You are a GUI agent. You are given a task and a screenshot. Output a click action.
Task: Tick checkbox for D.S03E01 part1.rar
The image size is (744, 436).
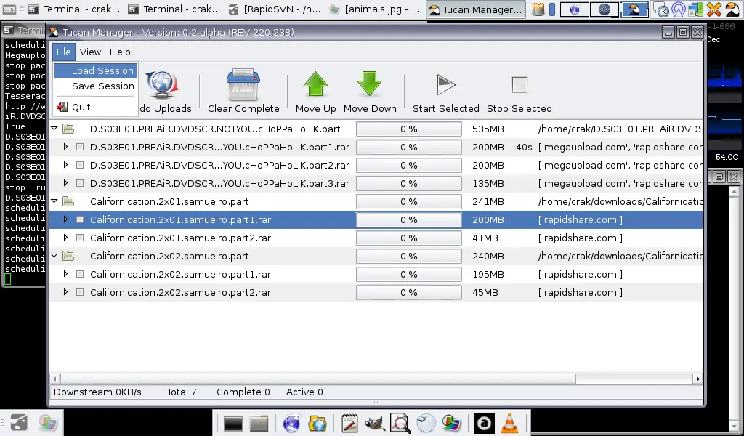(x=80, y=147)
